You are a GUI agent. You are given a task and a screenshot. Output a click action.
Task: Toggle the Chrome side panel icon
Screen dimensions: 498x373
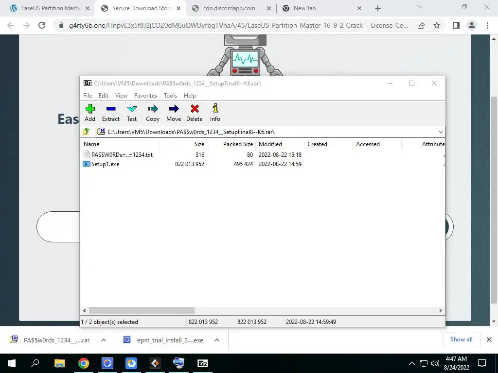coord(456,25)
